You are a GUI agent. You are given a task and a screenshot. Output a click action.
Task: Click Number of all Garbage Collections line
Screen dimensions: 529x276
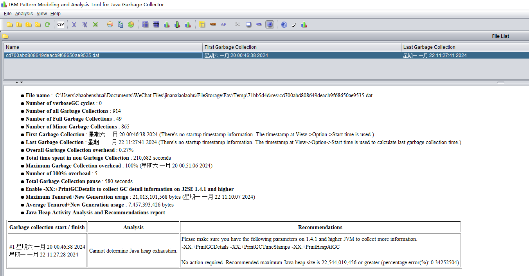[73, 111]
